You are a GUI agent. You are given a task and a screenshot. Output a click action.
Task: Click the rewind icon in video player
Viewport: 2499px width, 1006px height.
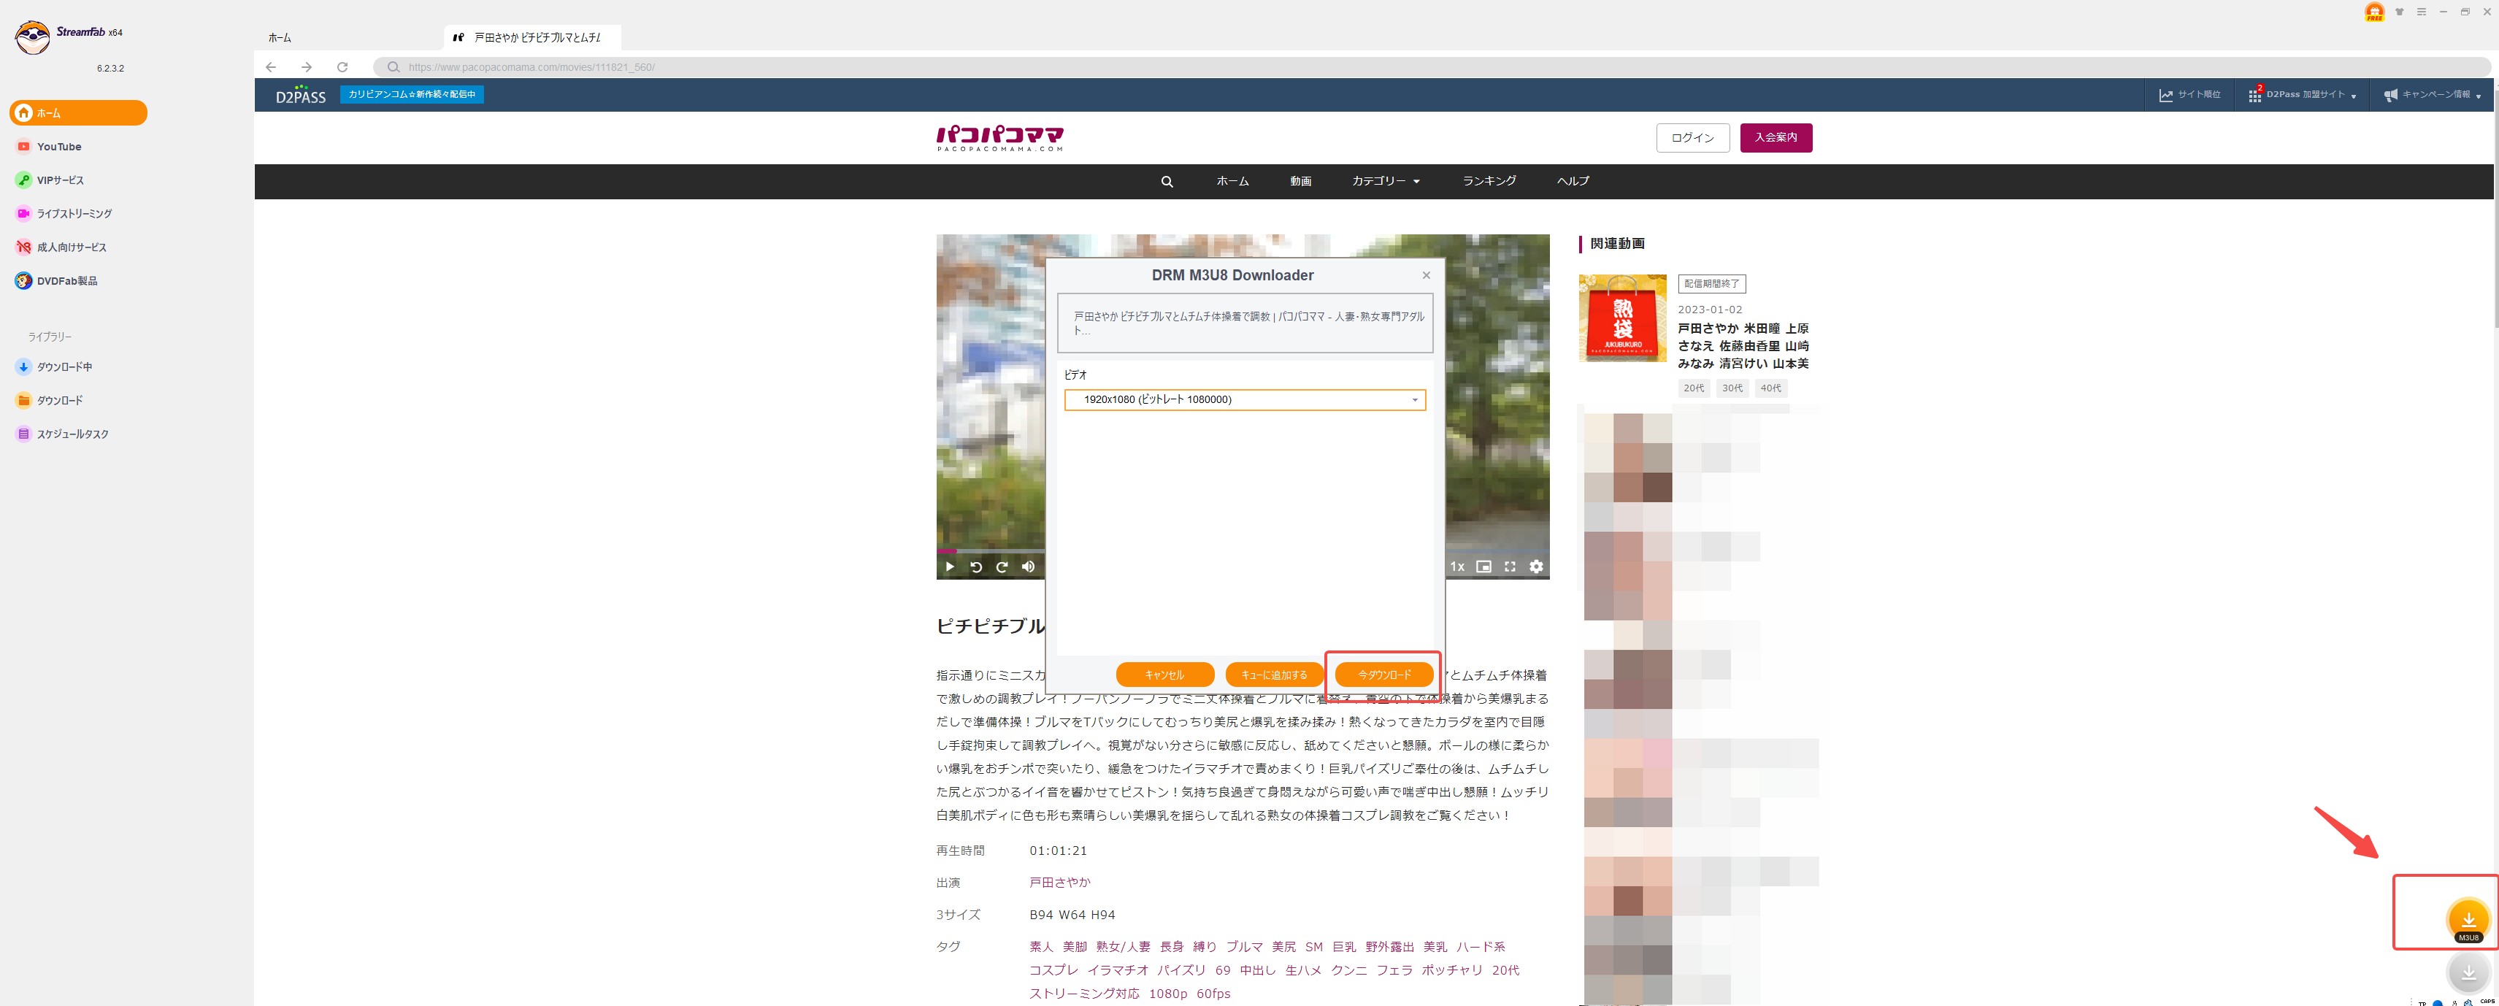(976, 567)
